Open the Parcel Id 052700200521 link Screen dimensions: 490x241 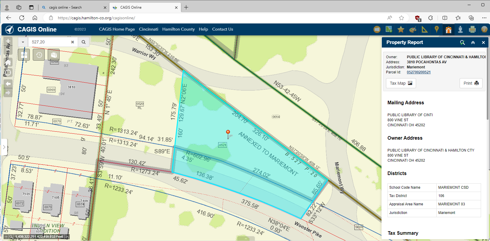point(418,72)
